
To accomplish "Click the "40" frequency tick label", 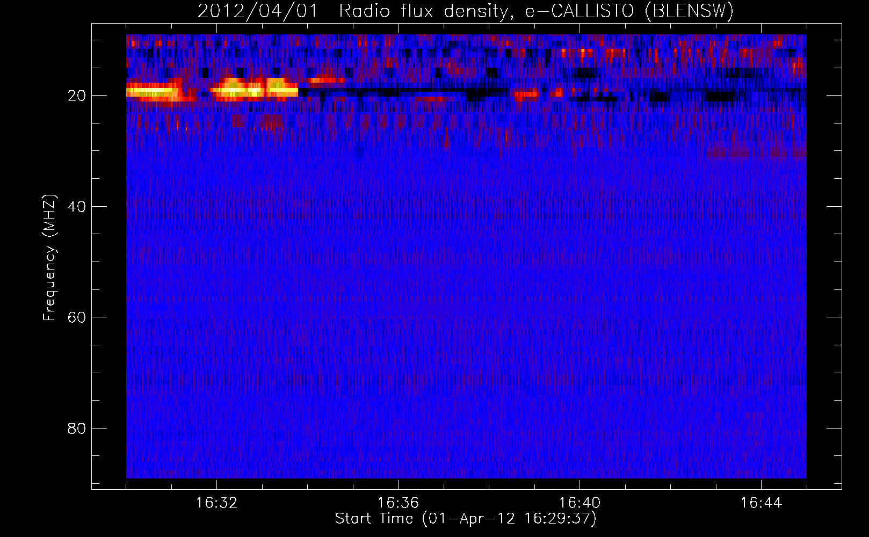I will 77,207.
